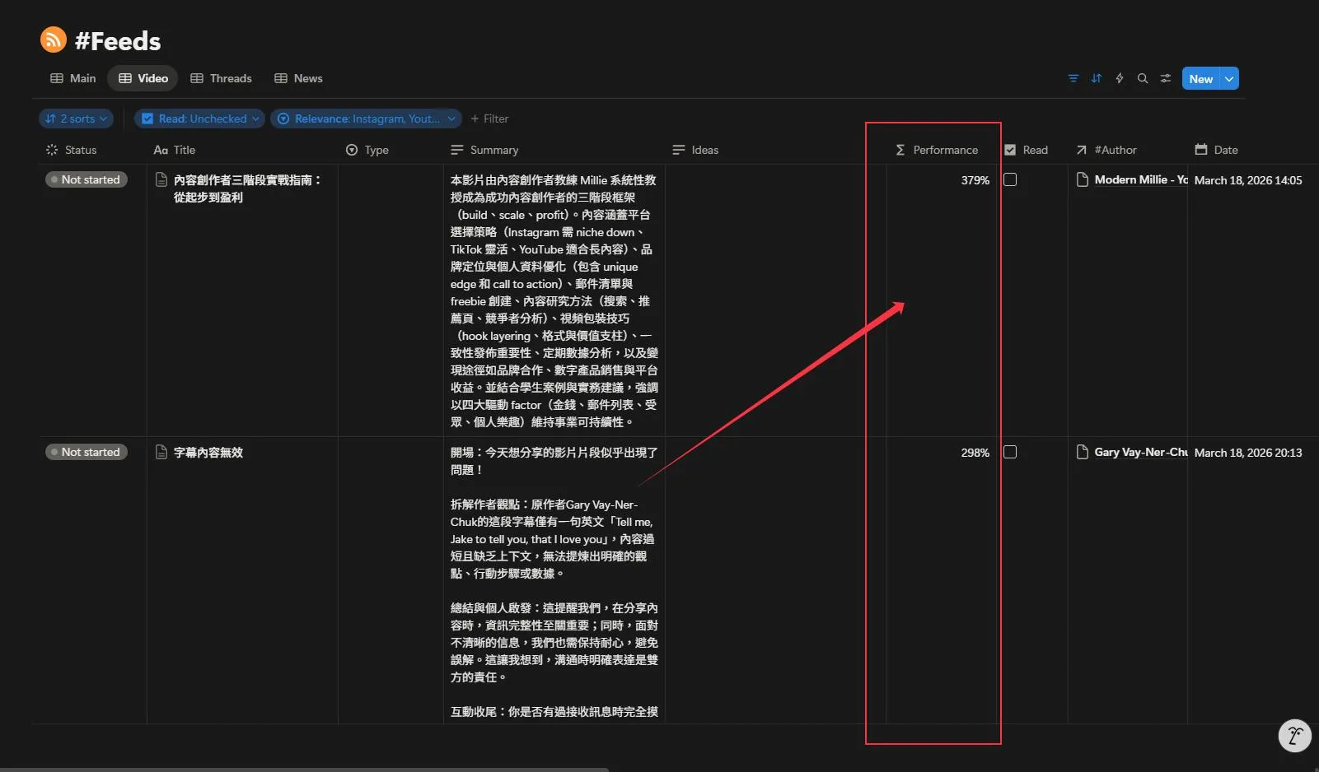Switch to the News view tab
The width and height of the screenshot is (1319, 772).
(298, 78)
